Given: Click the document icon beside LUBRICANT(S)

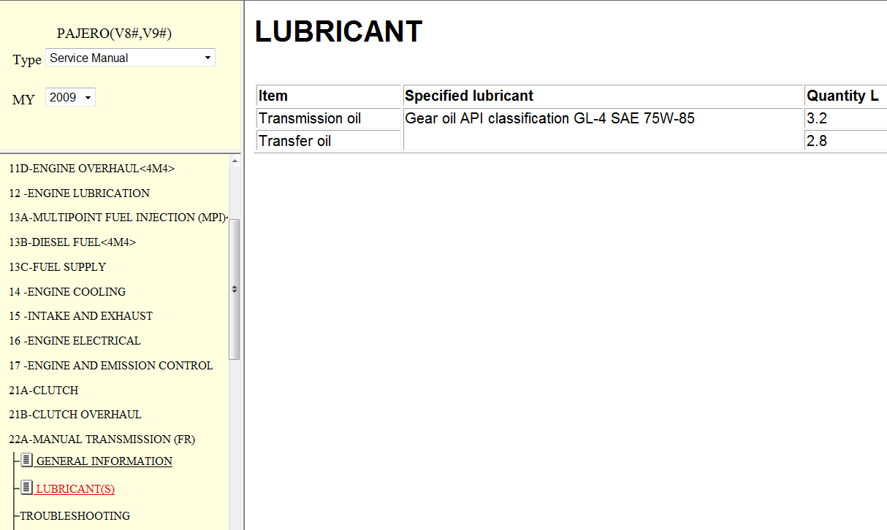Looking at the screenshot, I should 27,488.
